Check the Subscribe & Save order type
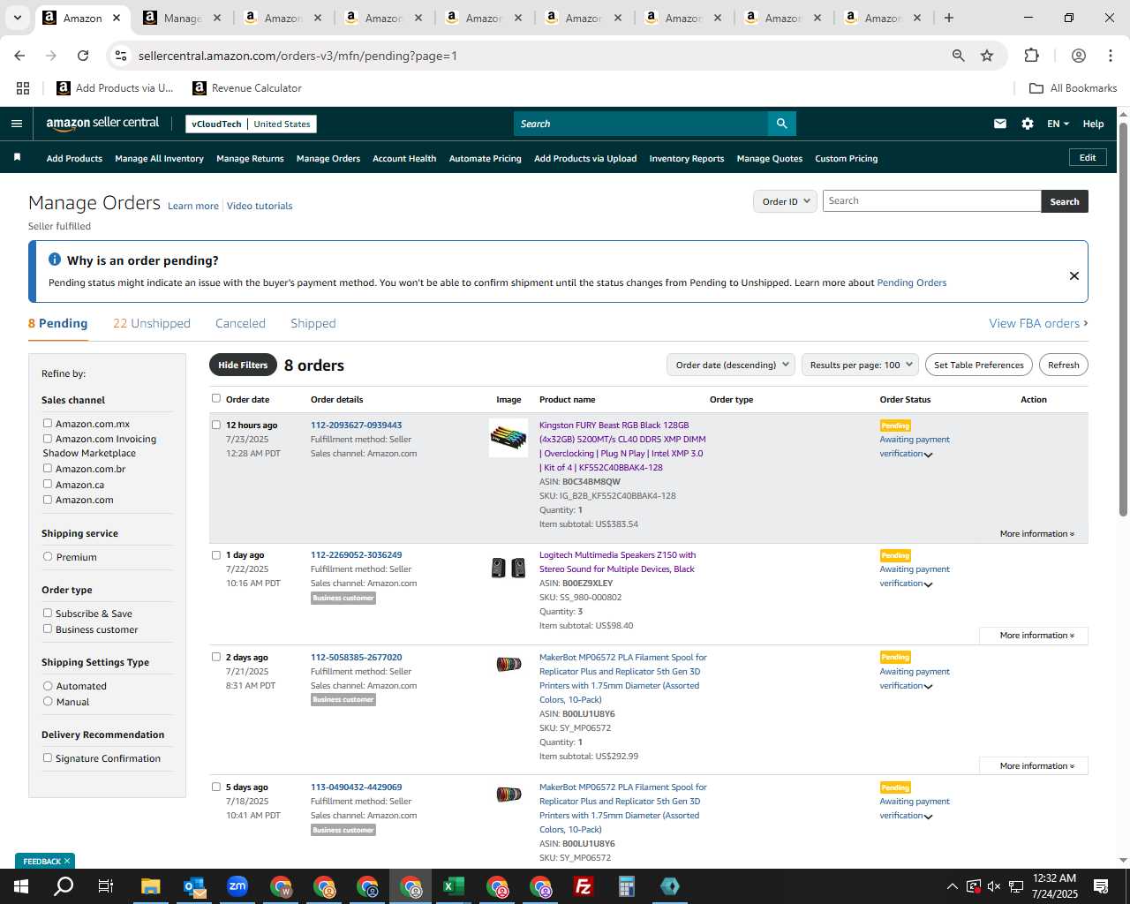The height and width of the screenshot is (904, 1130). (48, 613)
